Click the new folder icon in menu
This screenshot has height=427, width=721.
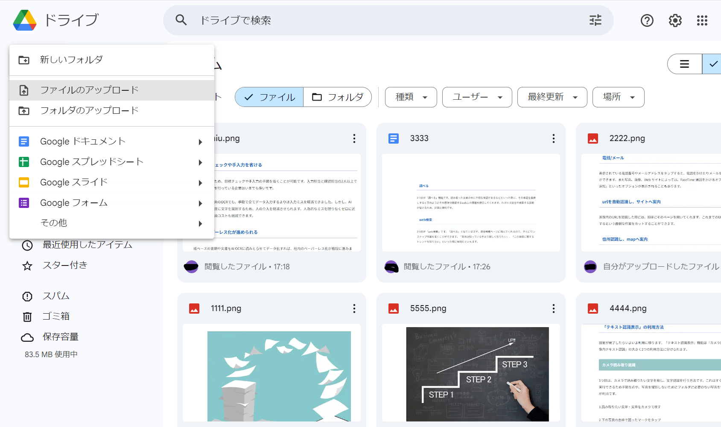click(24, 60)
